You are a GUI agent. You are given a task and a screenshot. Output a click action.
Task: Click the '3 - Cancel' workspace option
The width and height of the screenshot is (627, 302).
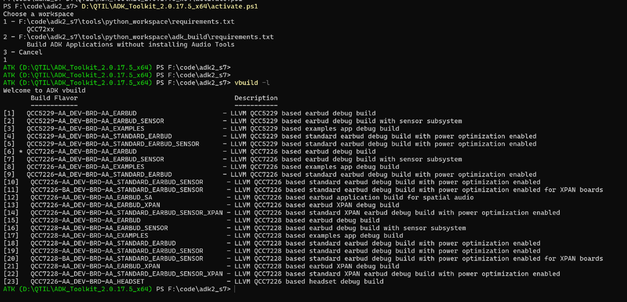23,52
